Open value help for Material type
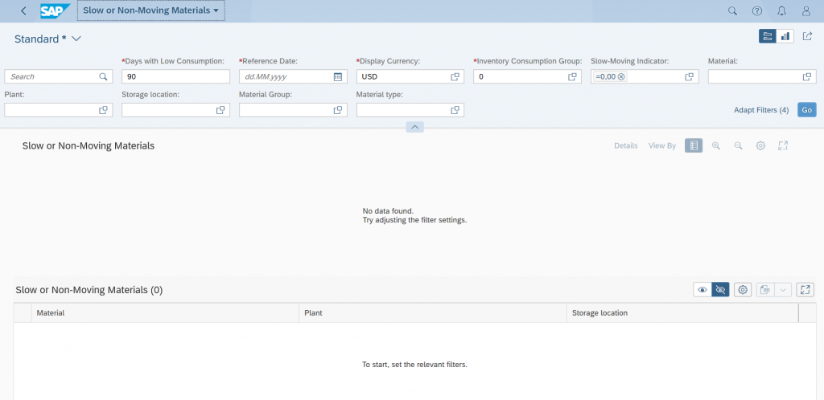This screenshot has width=824, height=400. [x=455, y=110]
